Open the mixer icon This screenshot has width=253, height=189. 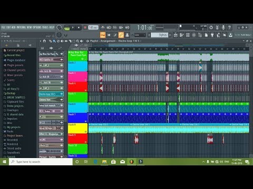pos(194,35)
